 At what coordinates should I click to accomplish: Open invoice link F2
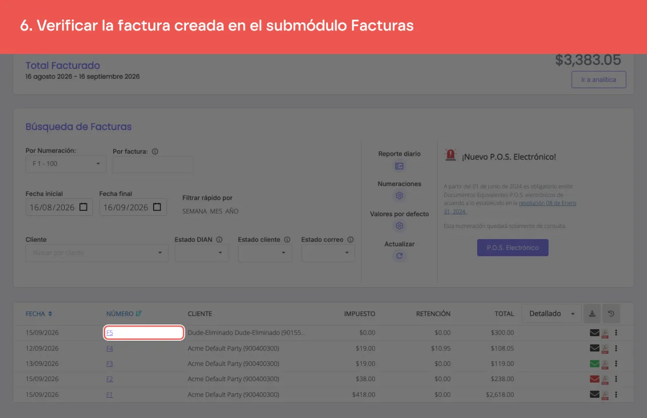[110, 379]
